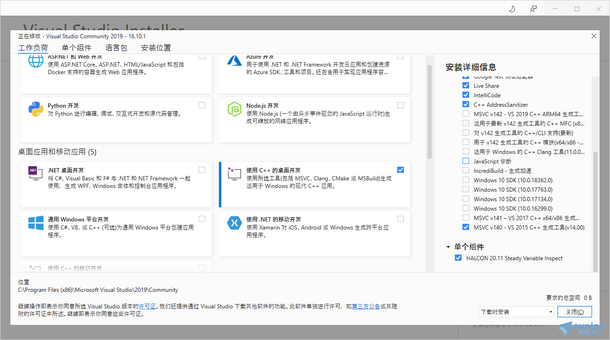Close the Modifying dialog with X
Viewport: 610px width, 340px height.
[x=594, y=36]
